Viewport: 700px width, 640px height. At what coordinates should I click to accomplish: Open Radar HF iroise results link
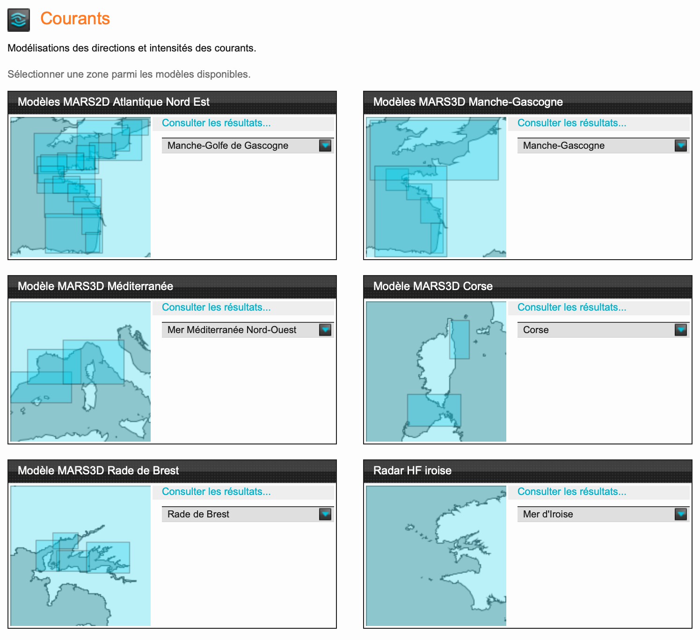point(572,492)
